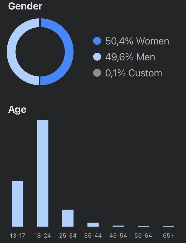Tap the 13-17 age bar

coord(18,204)
